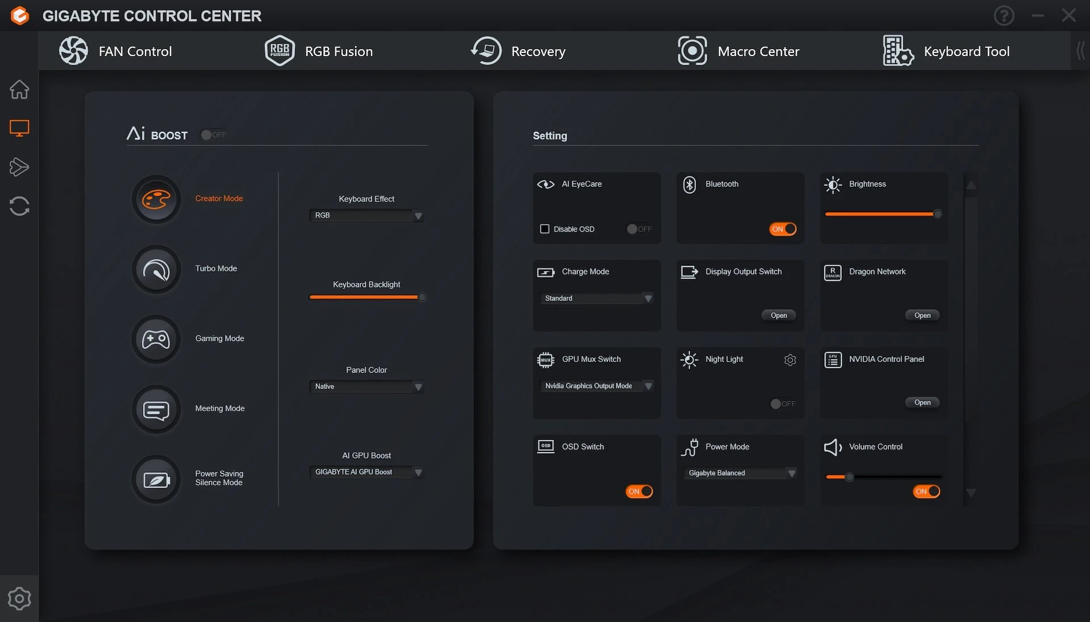Open the Keyboard Effect RGB dropdown
Image resolution: width=1090 pixels, height=622 pixels.
(367, 215)
